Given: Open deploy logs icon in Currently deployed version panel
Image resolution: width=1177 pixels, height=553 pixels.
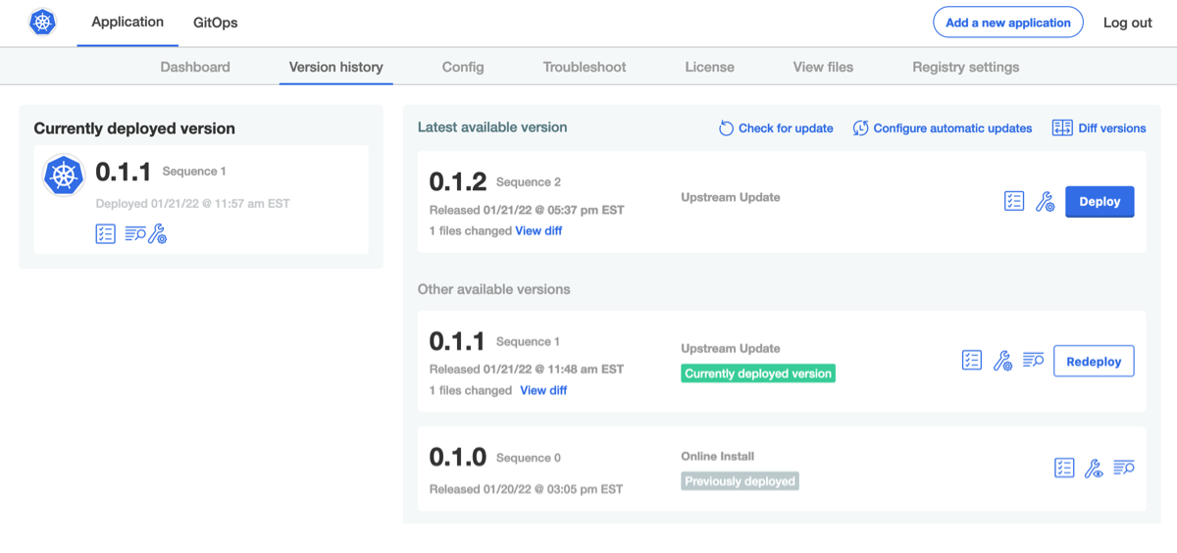Looking at the screenshot, I should 134,233.
